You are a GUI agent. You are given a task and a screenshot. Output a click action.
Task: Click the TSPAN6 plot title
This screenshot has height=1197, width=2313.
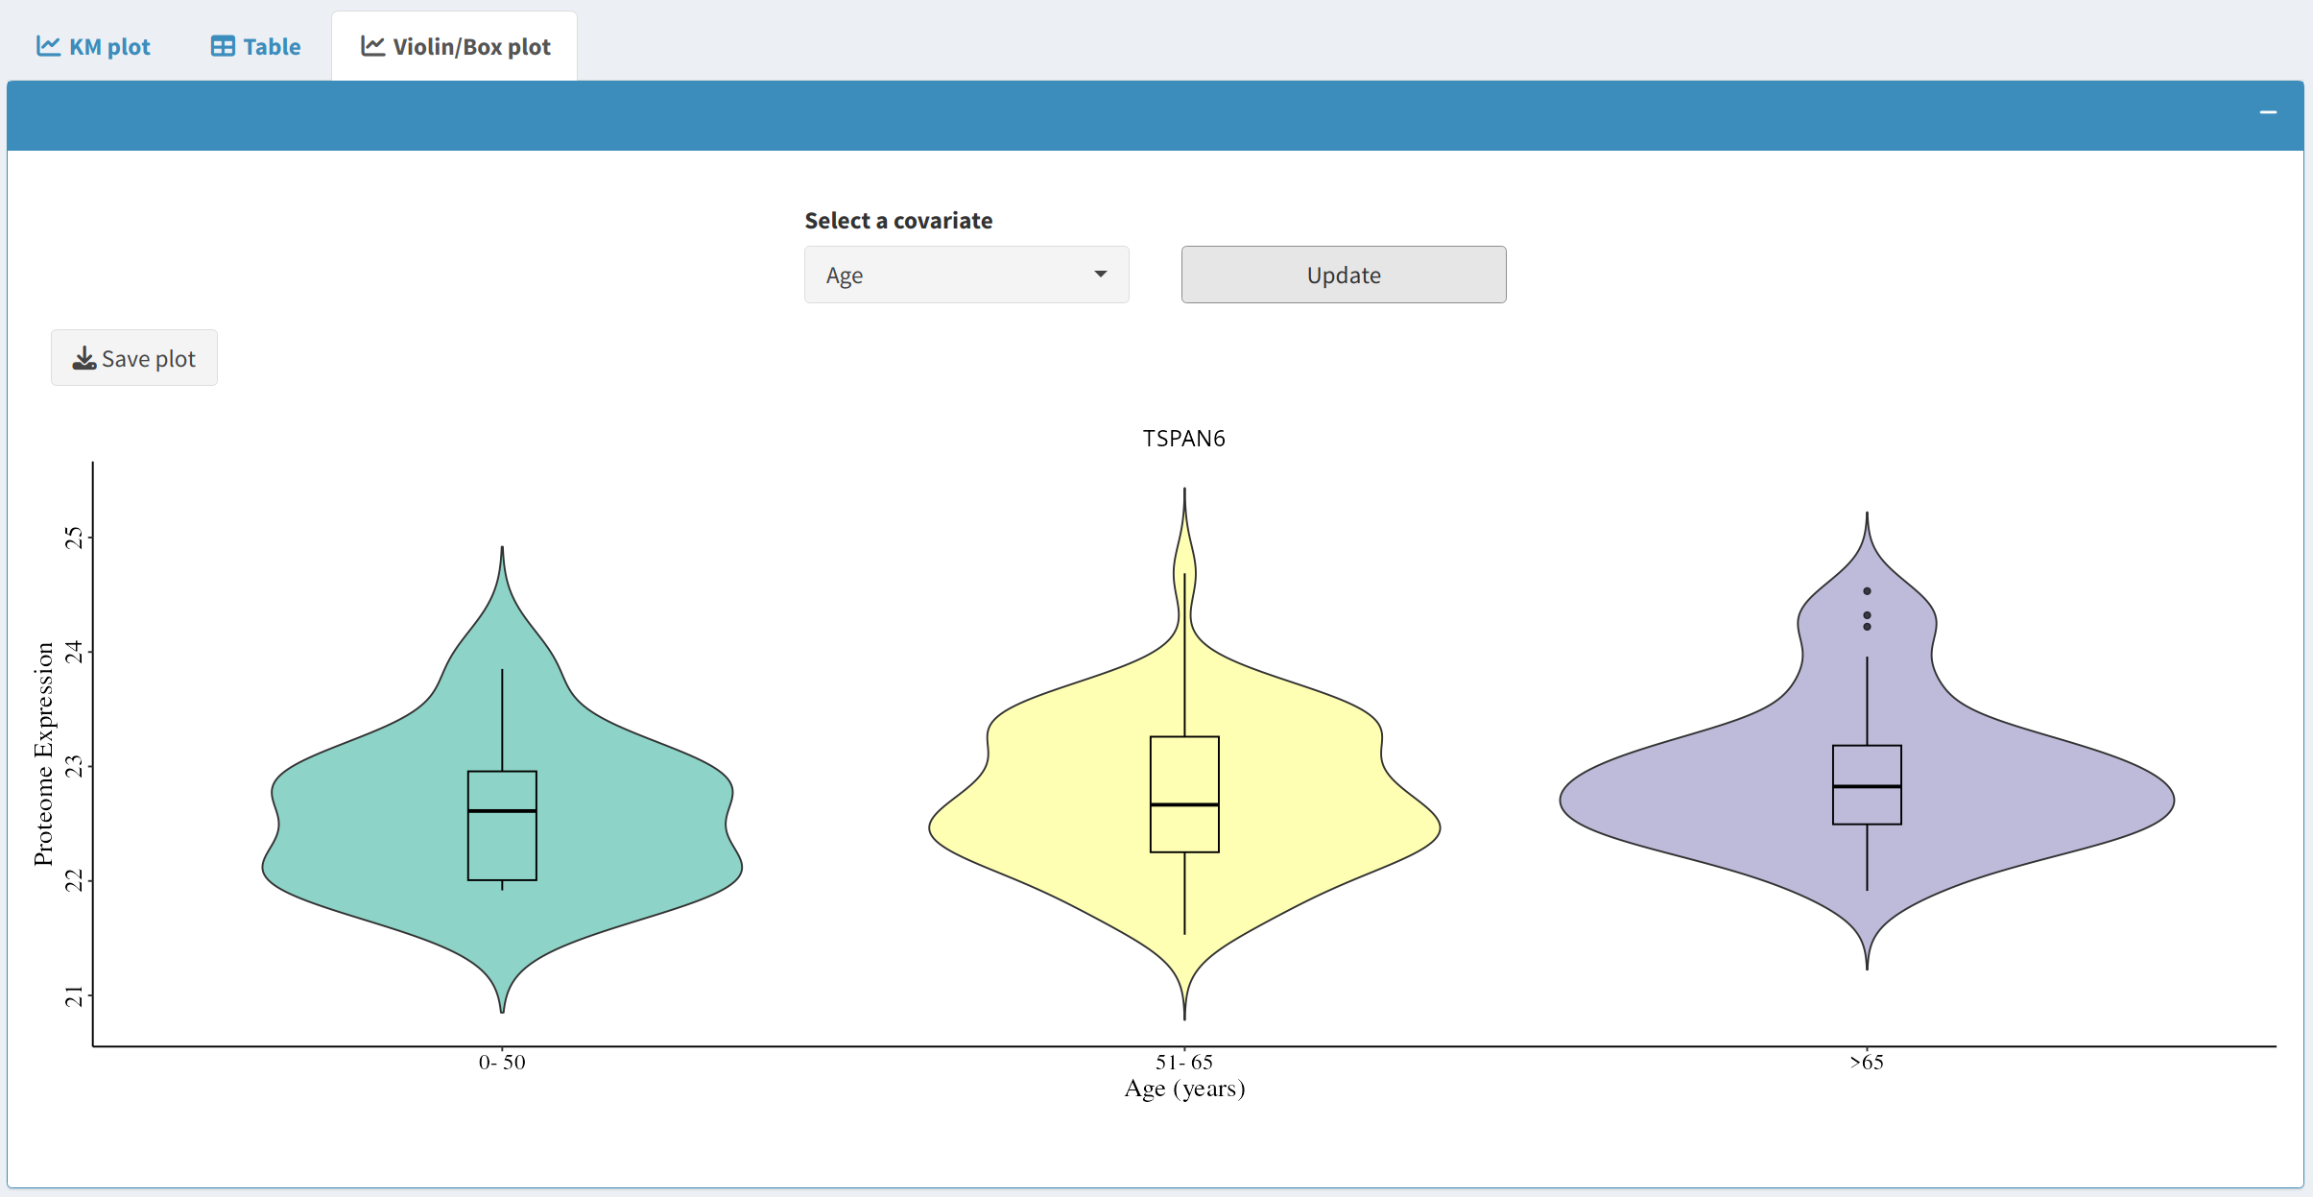click(x=1184, y=439)
